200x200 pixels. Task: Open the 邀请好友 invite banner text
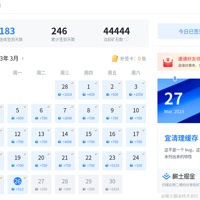point(189,59)
